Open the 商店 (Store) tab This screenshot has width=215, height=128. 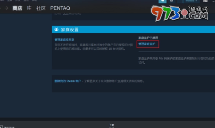[17, 8]
